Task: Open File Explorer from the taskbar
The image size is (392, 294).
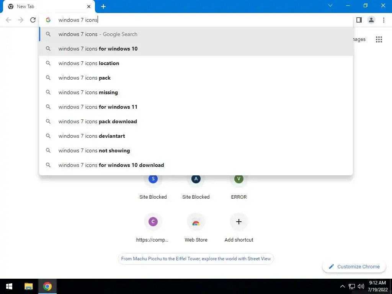Action: pos(28,286)
